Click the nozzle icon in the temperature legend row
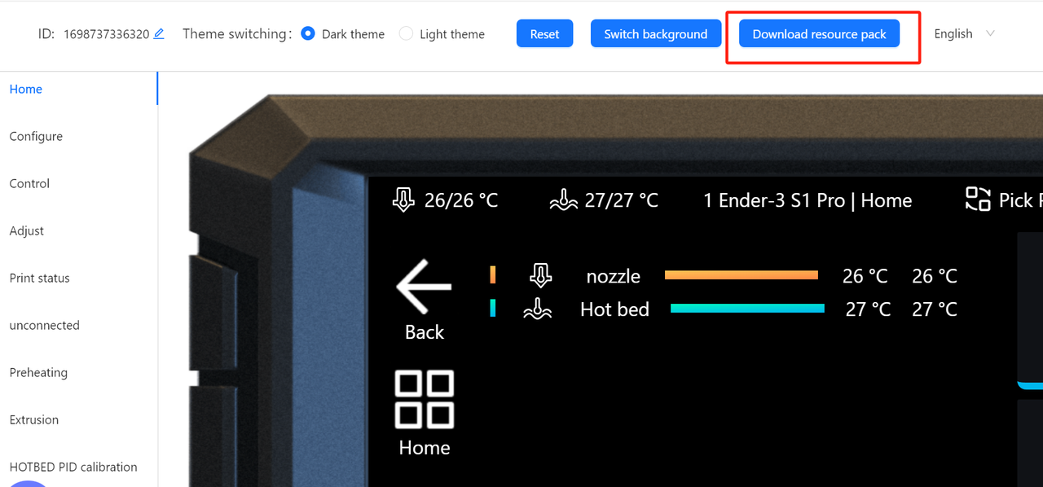The width and height of the screenshot is (1043, 487). (x=541, y=275)
